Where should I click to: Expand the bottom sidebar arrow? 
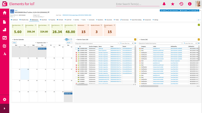pyautogui.click(x=5, y=108)
